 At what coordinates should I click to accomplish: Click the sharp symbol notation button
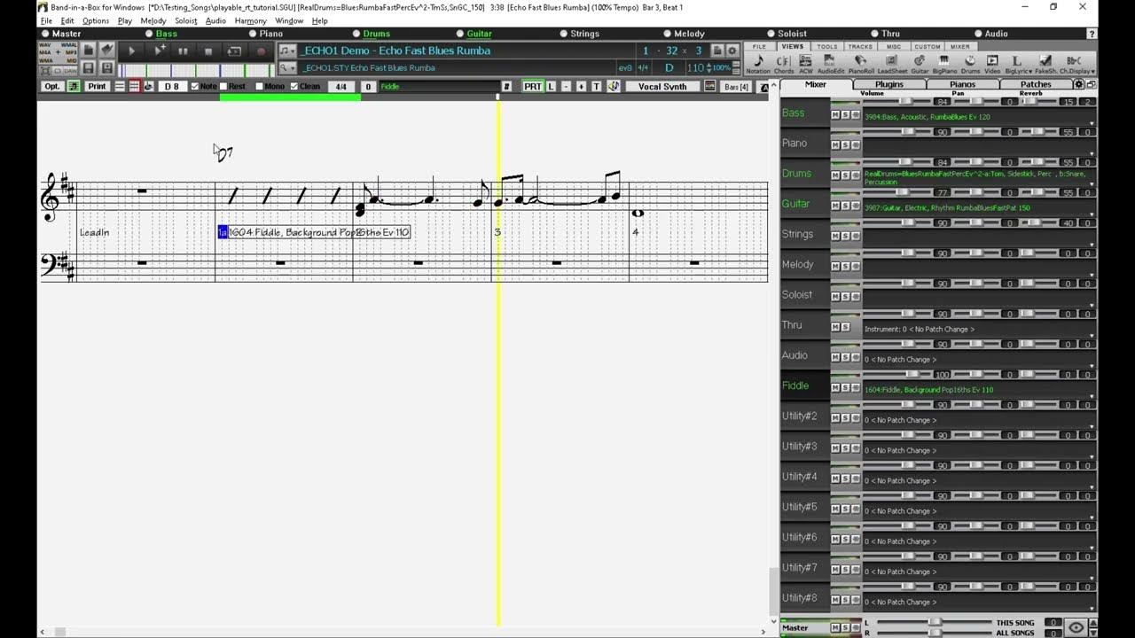(506, 86)
